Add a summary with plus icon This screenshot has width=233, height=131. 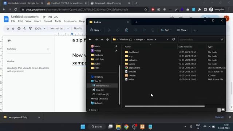pos(48,49)
